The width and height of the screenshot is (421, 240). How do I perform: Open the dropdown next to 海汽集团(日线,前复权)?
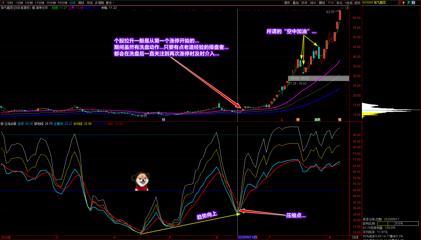click(x=34, y=8)
